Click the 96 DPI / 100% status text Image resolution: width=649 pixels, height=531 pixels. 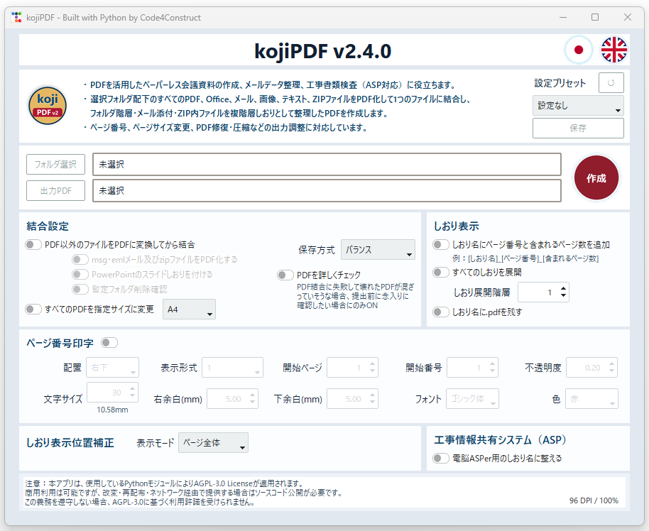(594, 500)
